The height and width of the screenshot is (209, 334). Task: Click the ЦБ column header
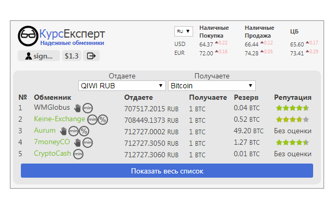[x=294, y=31]
